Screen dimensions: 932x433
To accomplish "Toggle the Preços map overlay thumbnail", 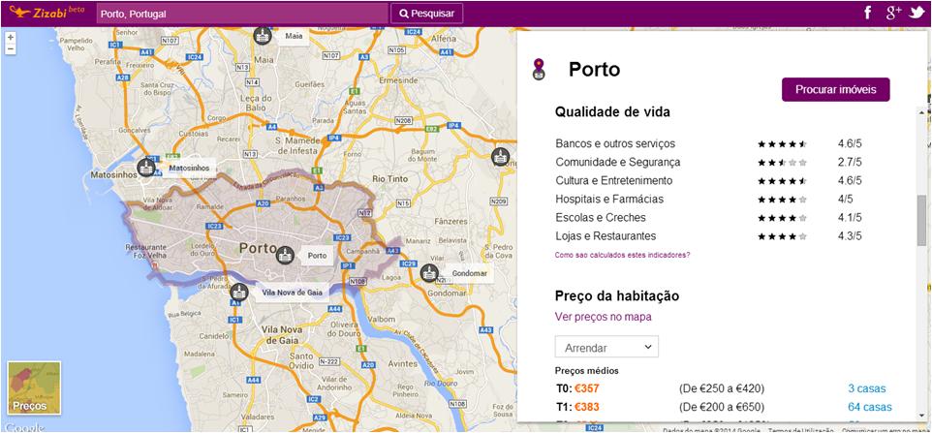I will click(x=34, y=387).
